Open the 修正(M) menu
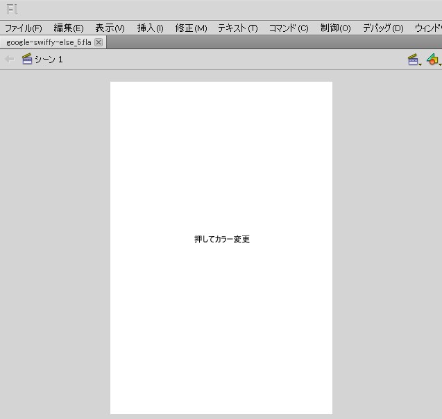 click(x=191, y=28)
